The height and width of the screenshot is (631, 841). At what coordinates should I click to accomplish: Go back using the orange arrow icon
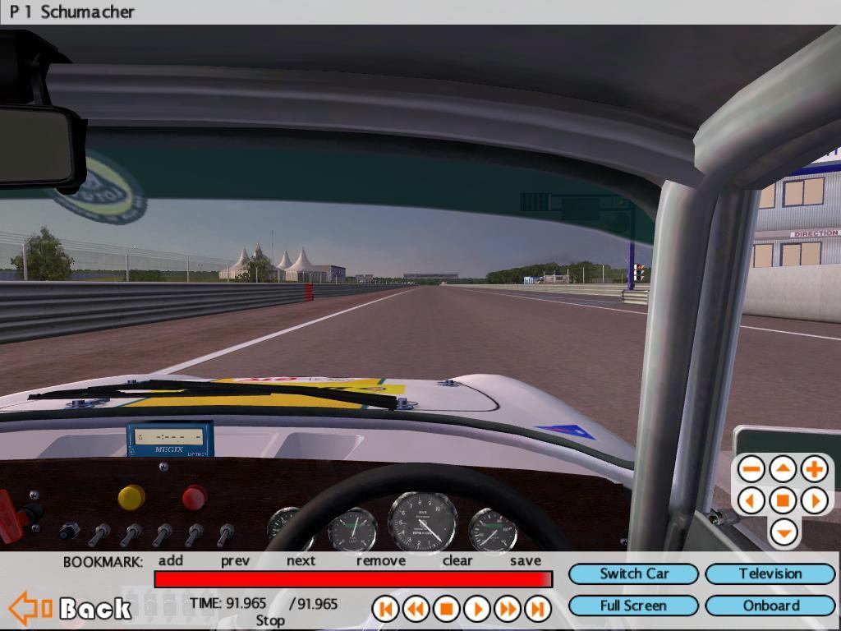click(30, 609)
